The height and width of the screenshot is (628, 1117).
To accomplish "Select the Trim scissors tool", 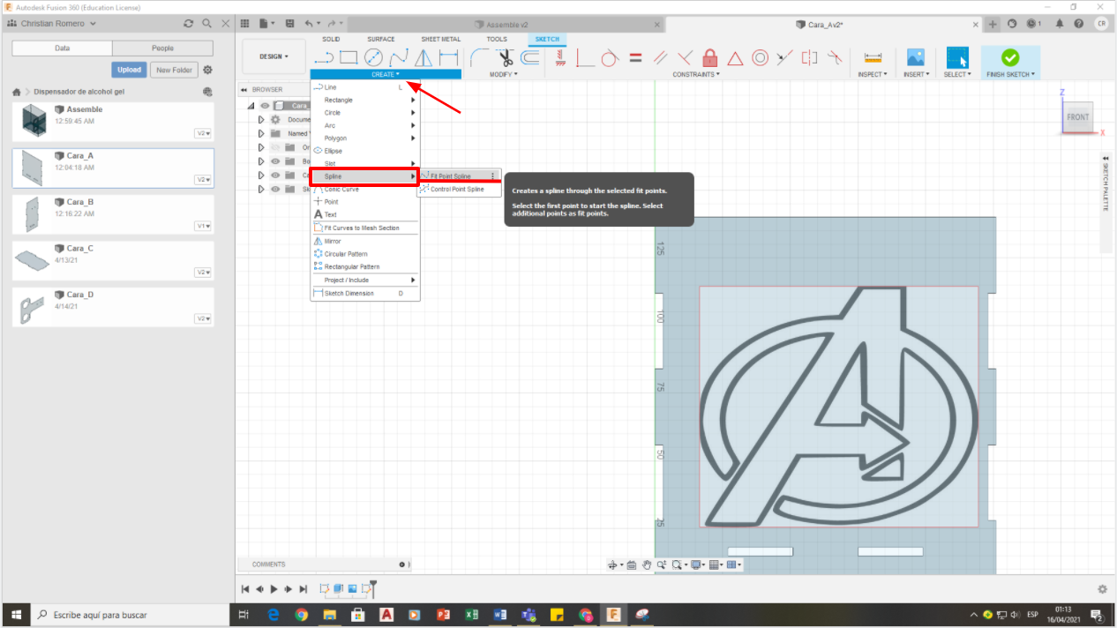I will pos(505,58).
